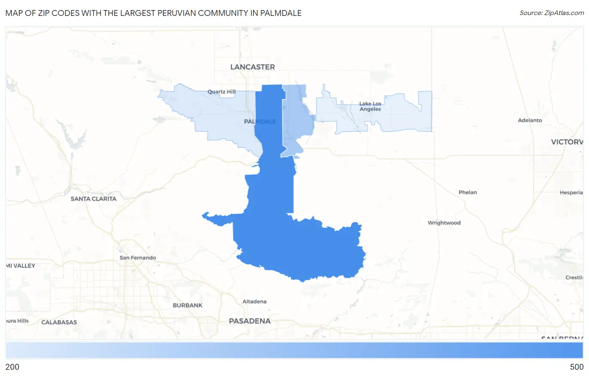This screenshot has width=589, height=376.
Task: Click the legend maximum value 500
Action: (576, 367)
